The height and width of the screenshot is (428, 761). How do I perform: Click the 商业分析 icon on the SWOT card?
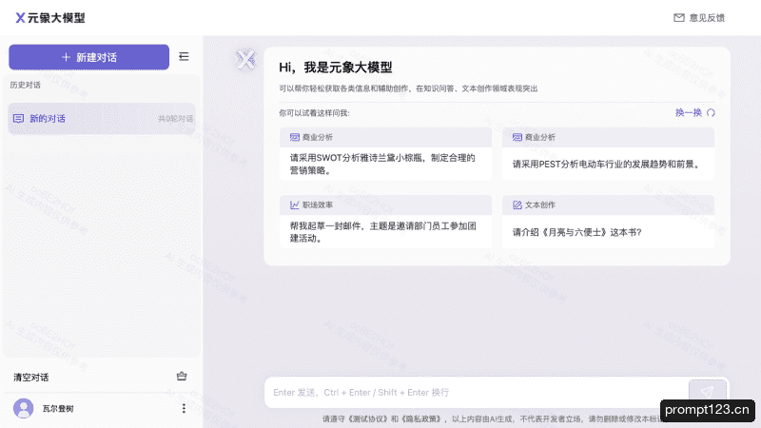(x=295, y=137)
